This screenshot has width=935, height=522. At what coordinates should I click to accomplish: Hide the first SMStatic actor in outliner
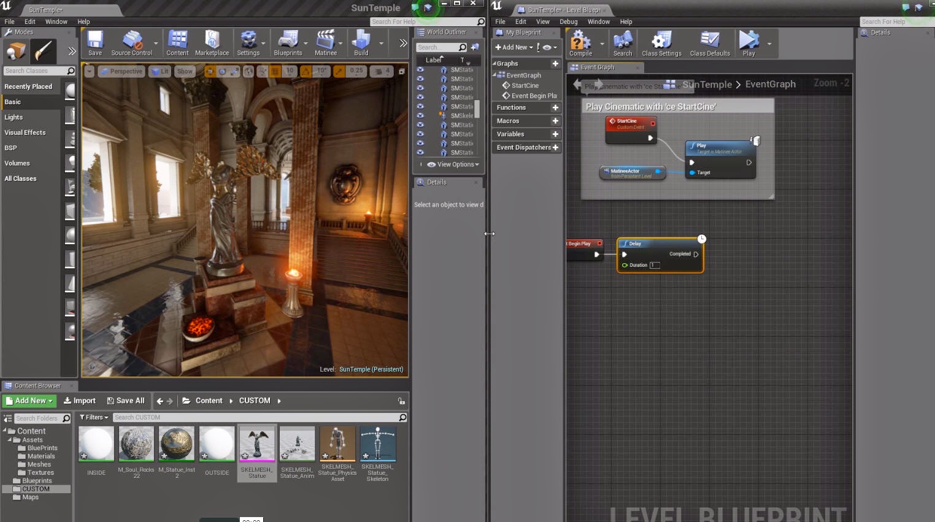click(x=420, y=70)
